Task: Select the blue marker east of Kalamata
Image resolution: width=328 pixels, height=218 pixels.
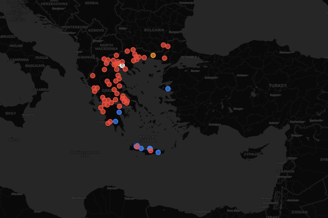Action: 116,121
